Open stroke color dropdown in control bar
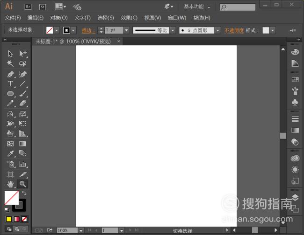The width and height of the screenshot is (304, 235). tap(73, 30)
